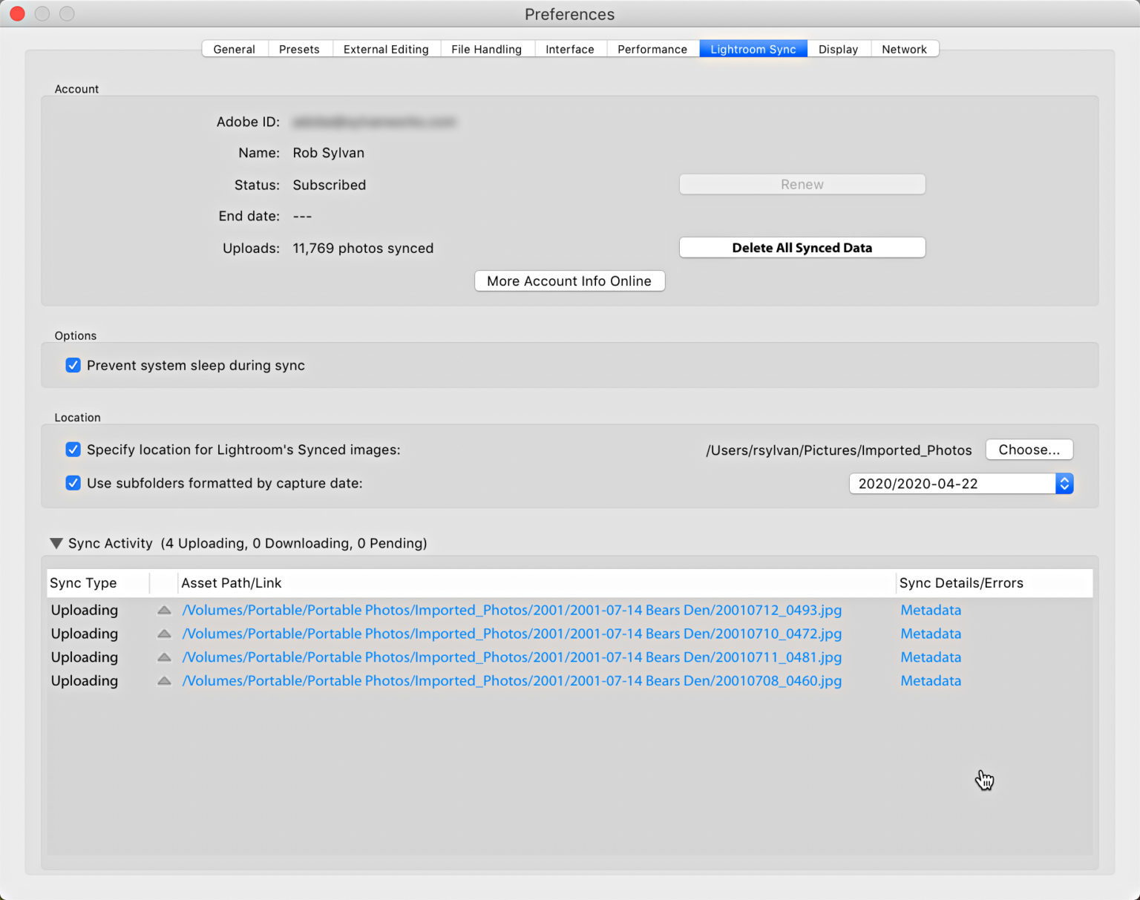Click the blurred Adobe ID value
Viewport: 1140px width, 900px height.
click(x=374, y=122)
